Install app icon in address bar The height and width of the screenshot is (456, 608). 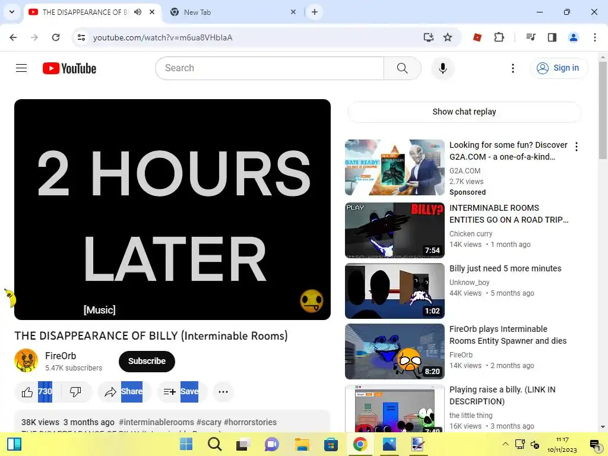click(x=428, y=37)
